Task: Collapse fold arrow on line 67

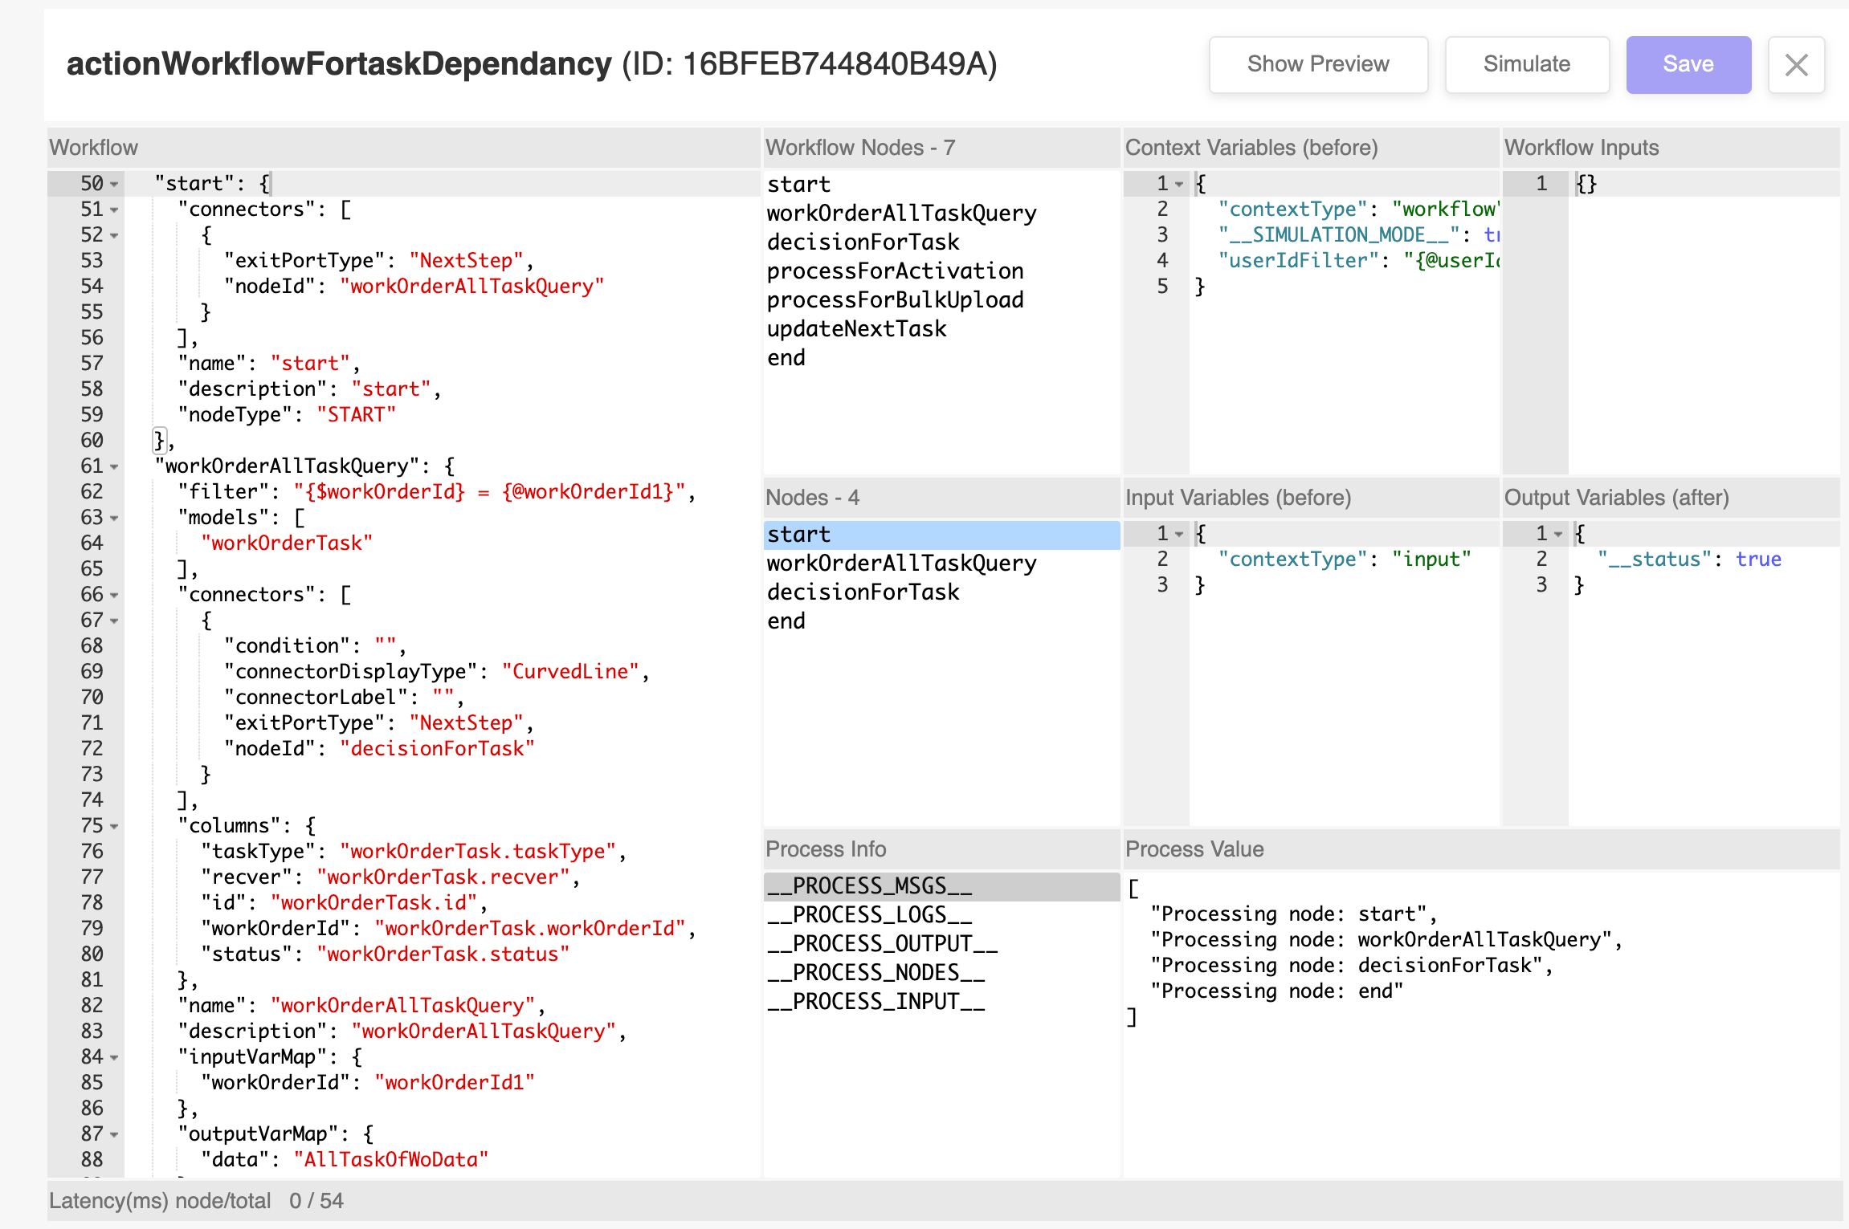Action: pyautogui.click(x=114, y=621)
